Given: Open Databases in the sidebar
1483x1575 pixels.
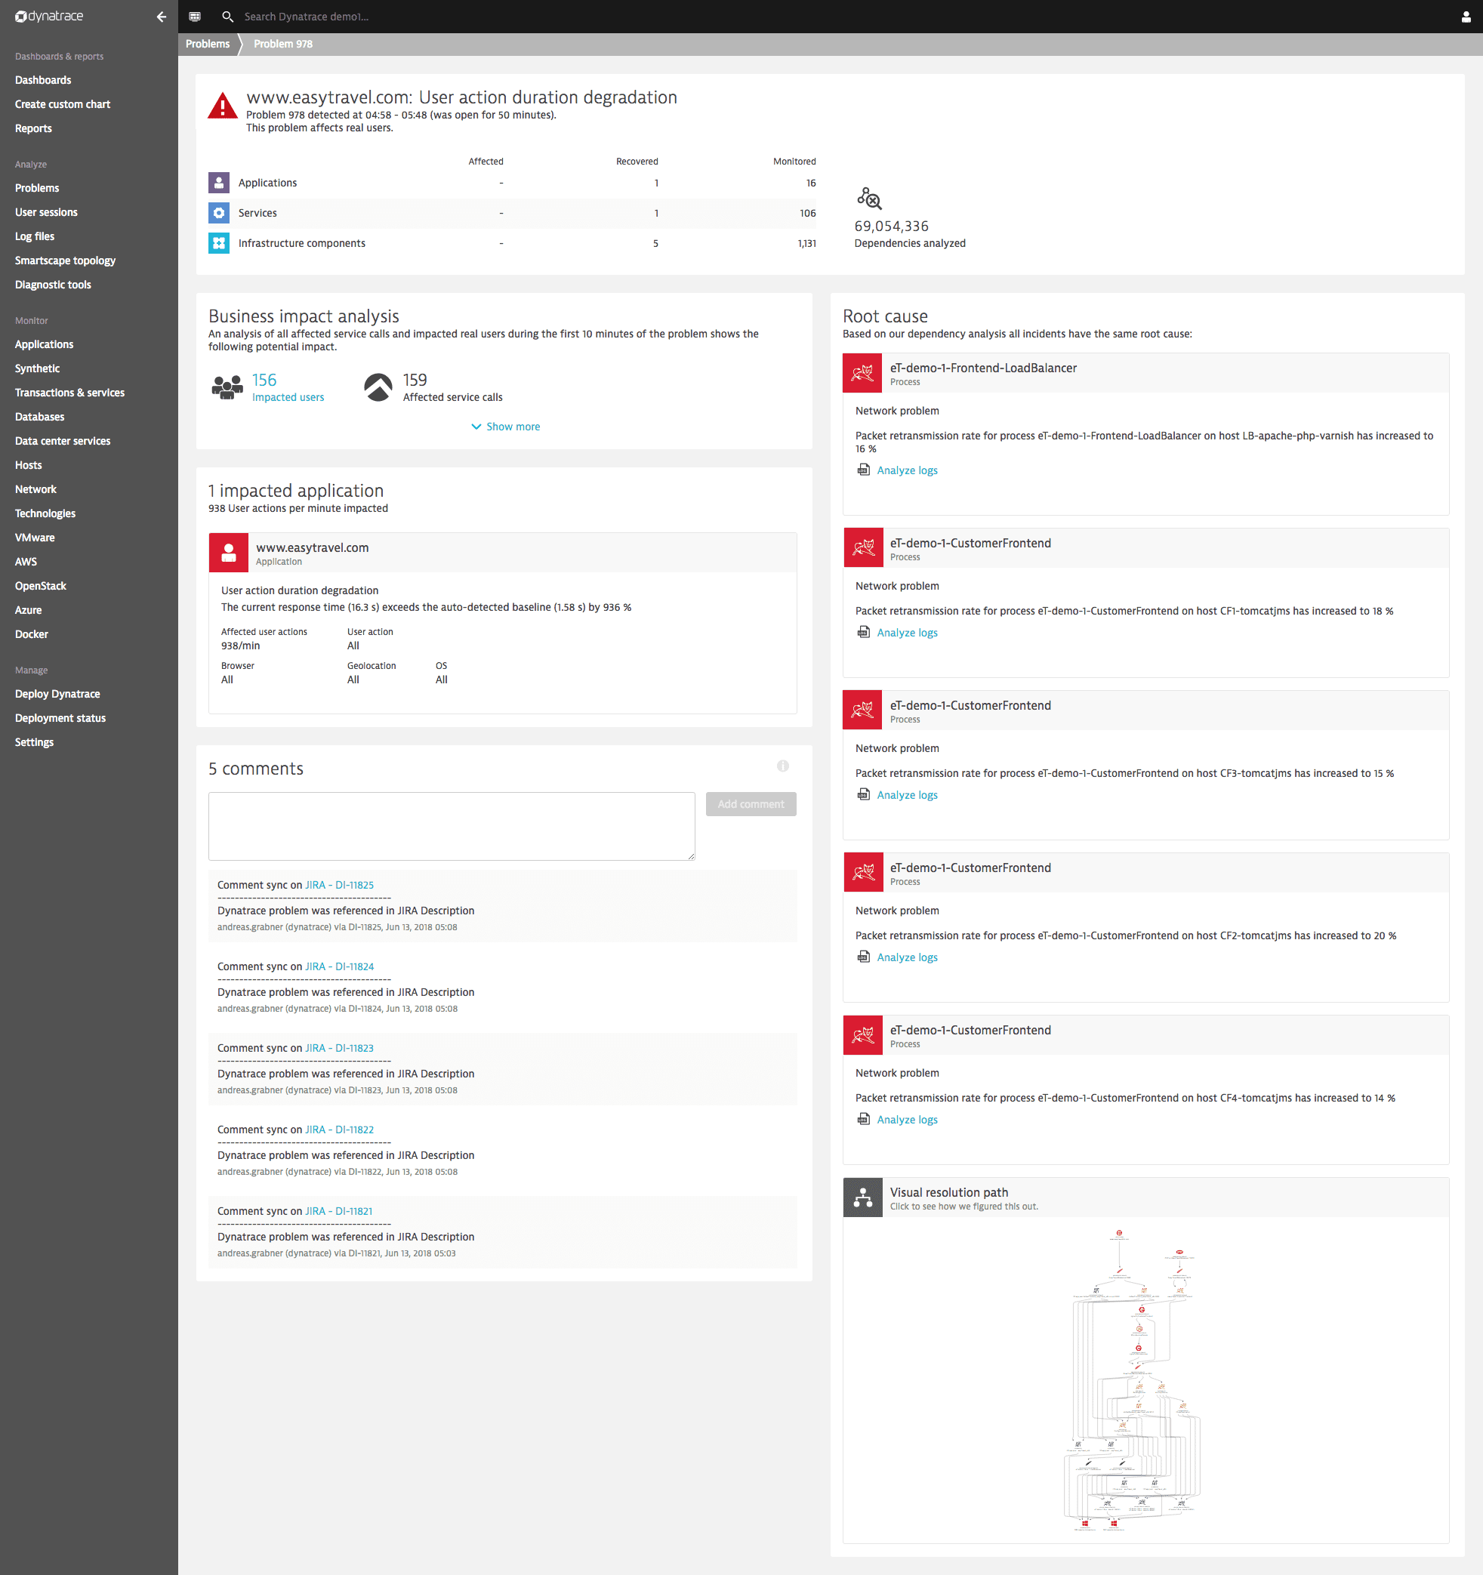Looking at the screenshot, I should tap(39, 417).
